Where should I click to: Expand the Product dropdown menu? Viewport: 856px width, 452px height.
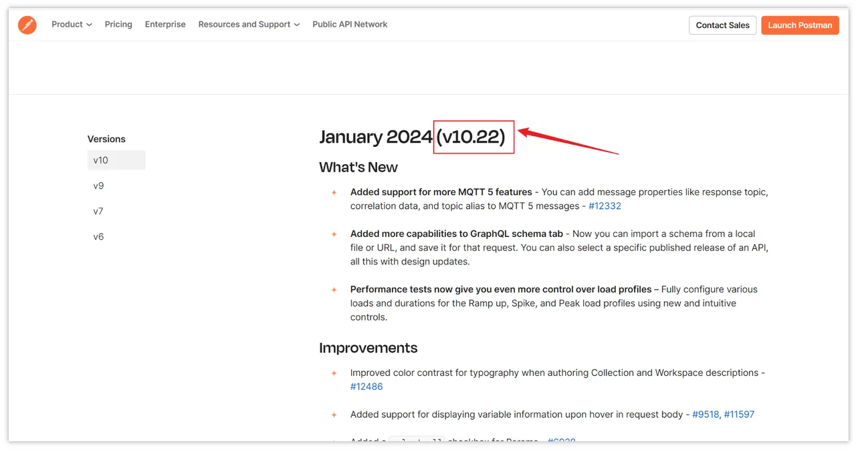coord(72,25)
